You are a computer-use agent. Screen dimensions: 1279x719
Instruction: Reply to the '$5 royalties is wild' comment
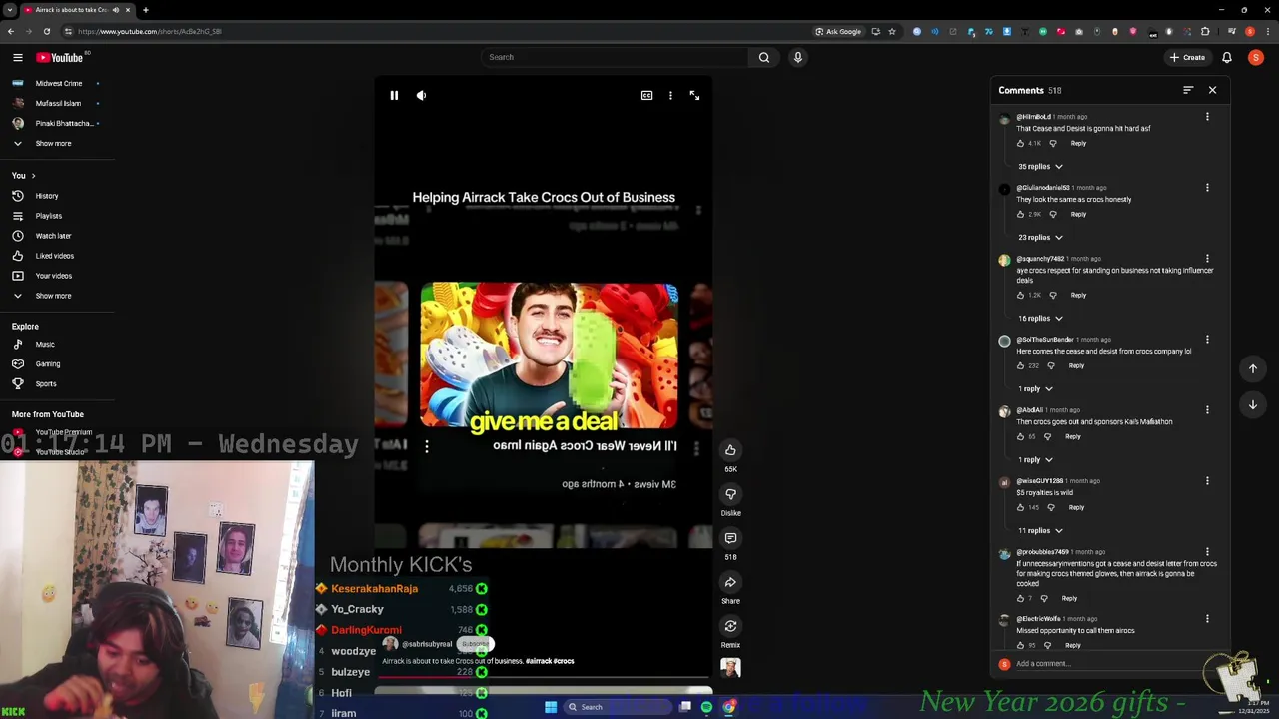click(x=1076, y=507)
